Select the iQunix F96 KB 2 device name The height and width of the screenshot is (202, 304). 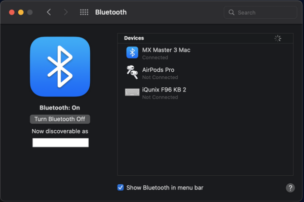tap(164, 90)
